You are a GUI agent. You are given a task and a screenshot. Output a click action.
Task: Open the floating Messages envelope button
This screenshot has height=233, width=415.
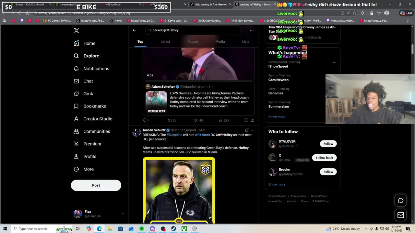tap(401, 215)
